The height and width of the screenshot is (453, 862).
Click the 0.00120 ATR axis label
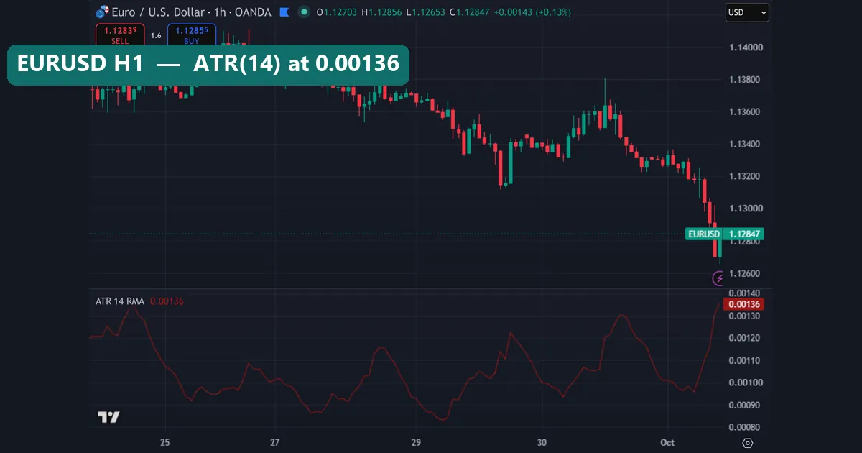pos(745,338)
